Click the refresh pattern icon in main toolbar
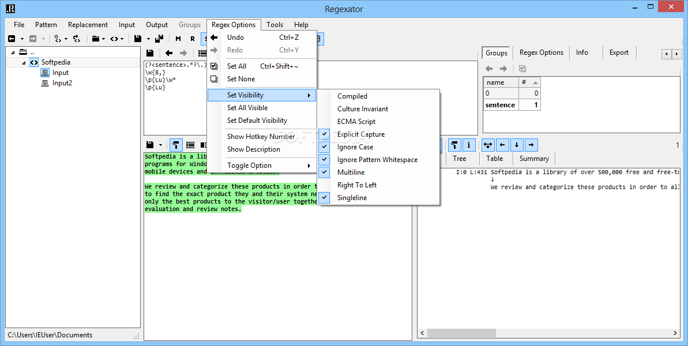This screenshot has width=688, height=346. tap(76, 39)
